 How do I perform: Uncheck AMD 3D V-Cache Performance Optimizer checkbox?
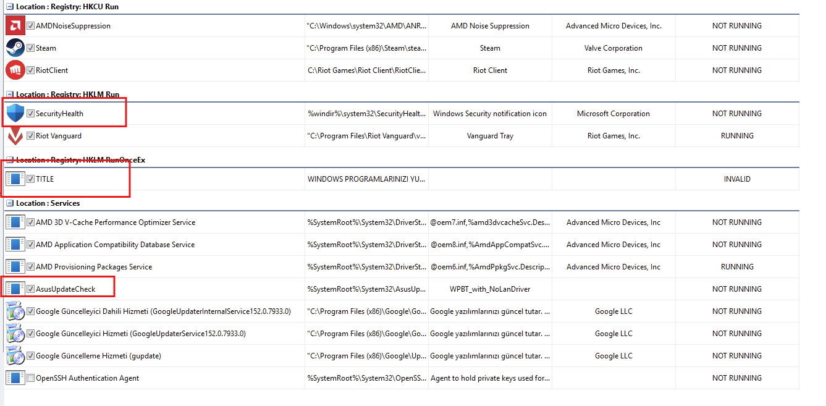click(x=30, y=222)
